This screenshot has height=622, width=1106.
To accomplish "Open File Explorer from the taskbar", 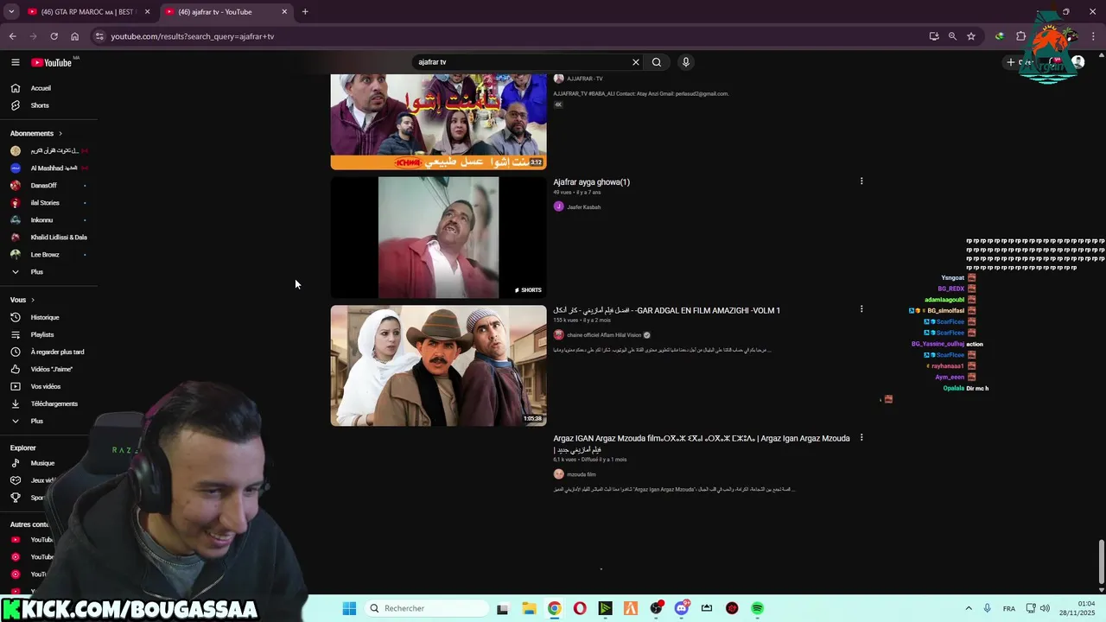I will click(x=529, y=608).
